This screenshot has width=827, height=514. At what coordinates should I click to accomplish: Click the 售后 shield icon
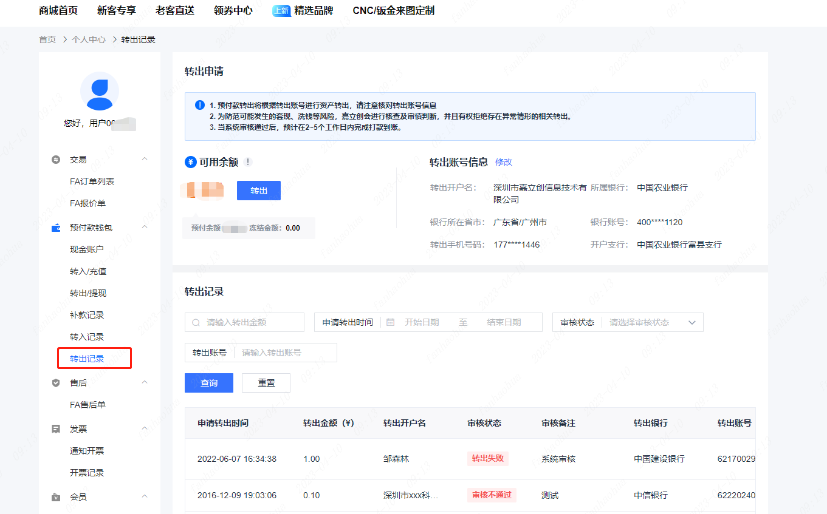[56, 383]
